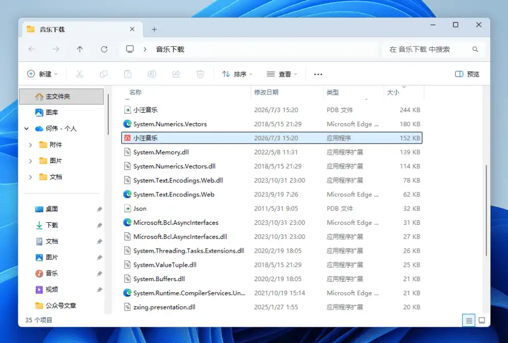Go back with the left arrow

31,49
